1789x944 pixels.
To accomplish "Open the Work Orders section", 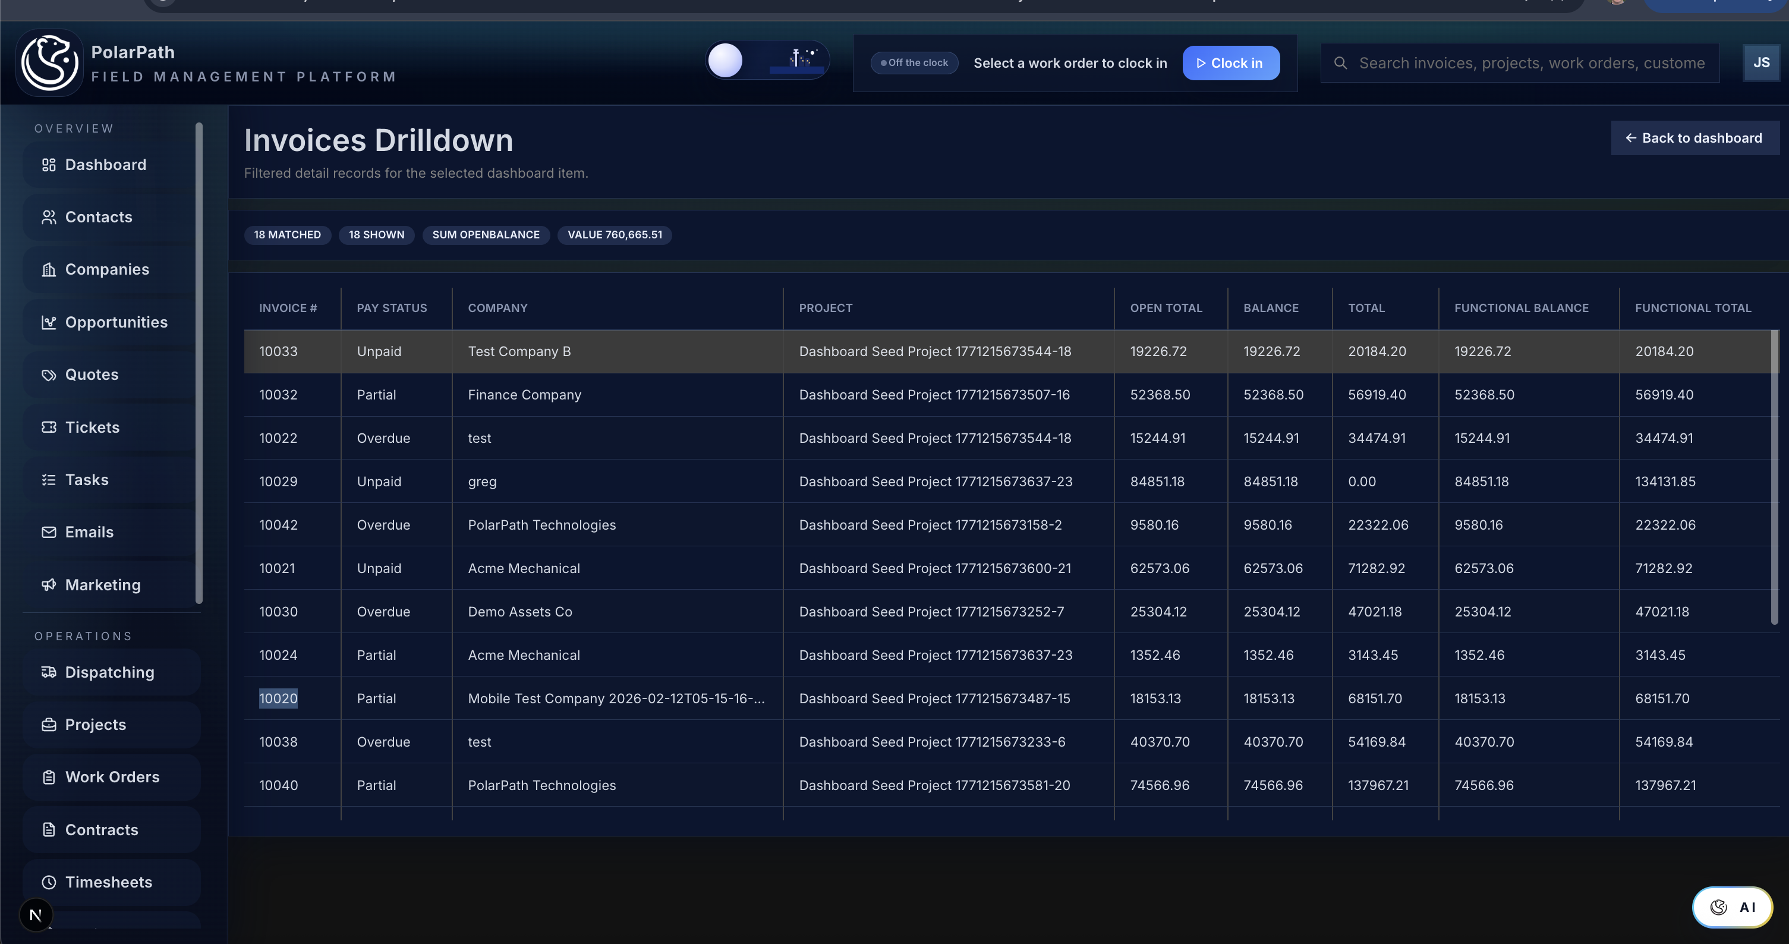I will click(112, 776).
